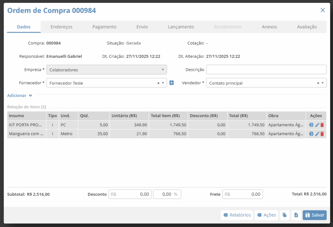Switch to the Pagamento tab
Image resolution: width=333 pixels, height=227 pixels.
click(104, 27)
